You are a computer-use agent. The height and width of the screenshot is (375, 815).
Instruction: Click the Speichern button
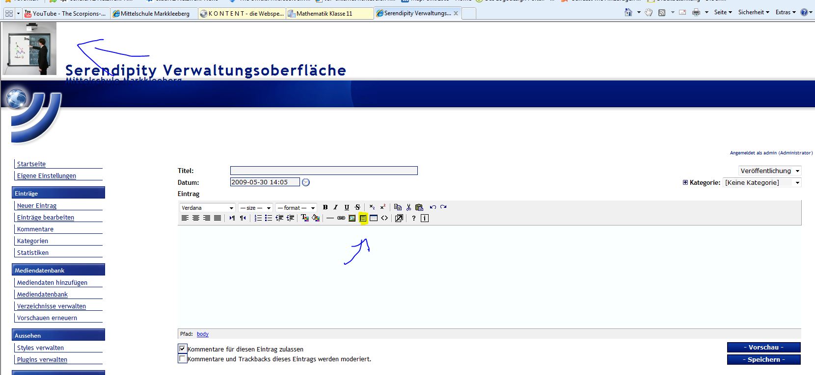pyautogui.click(x=764, y=359)
